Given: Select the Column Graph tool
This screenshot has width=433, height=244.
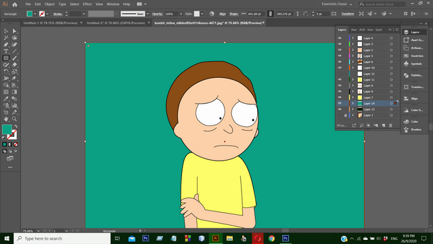Looking at the screenshot, I should 14,106.
